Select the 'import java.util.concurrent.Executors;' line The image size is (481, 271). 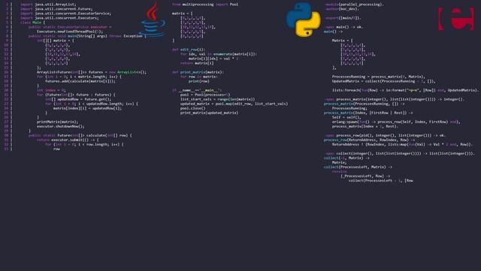pos(59,18)
